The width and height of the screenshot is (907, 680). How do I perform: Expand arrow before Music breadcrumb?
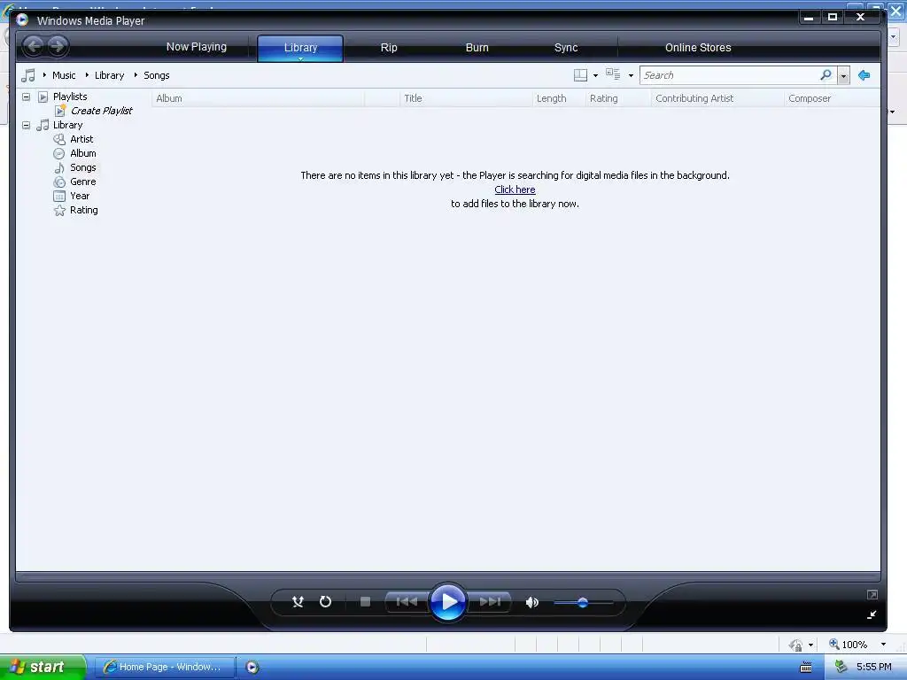tap(44, 75)
